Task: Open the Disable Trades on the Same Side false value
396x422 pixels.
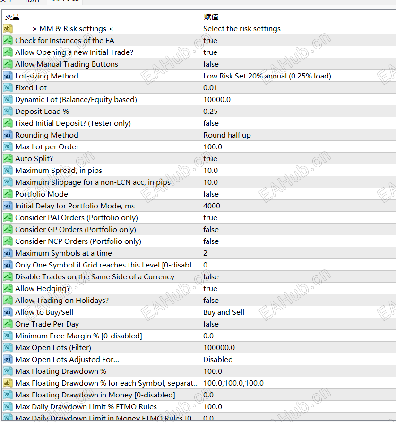Action: [x=211, y=276]
